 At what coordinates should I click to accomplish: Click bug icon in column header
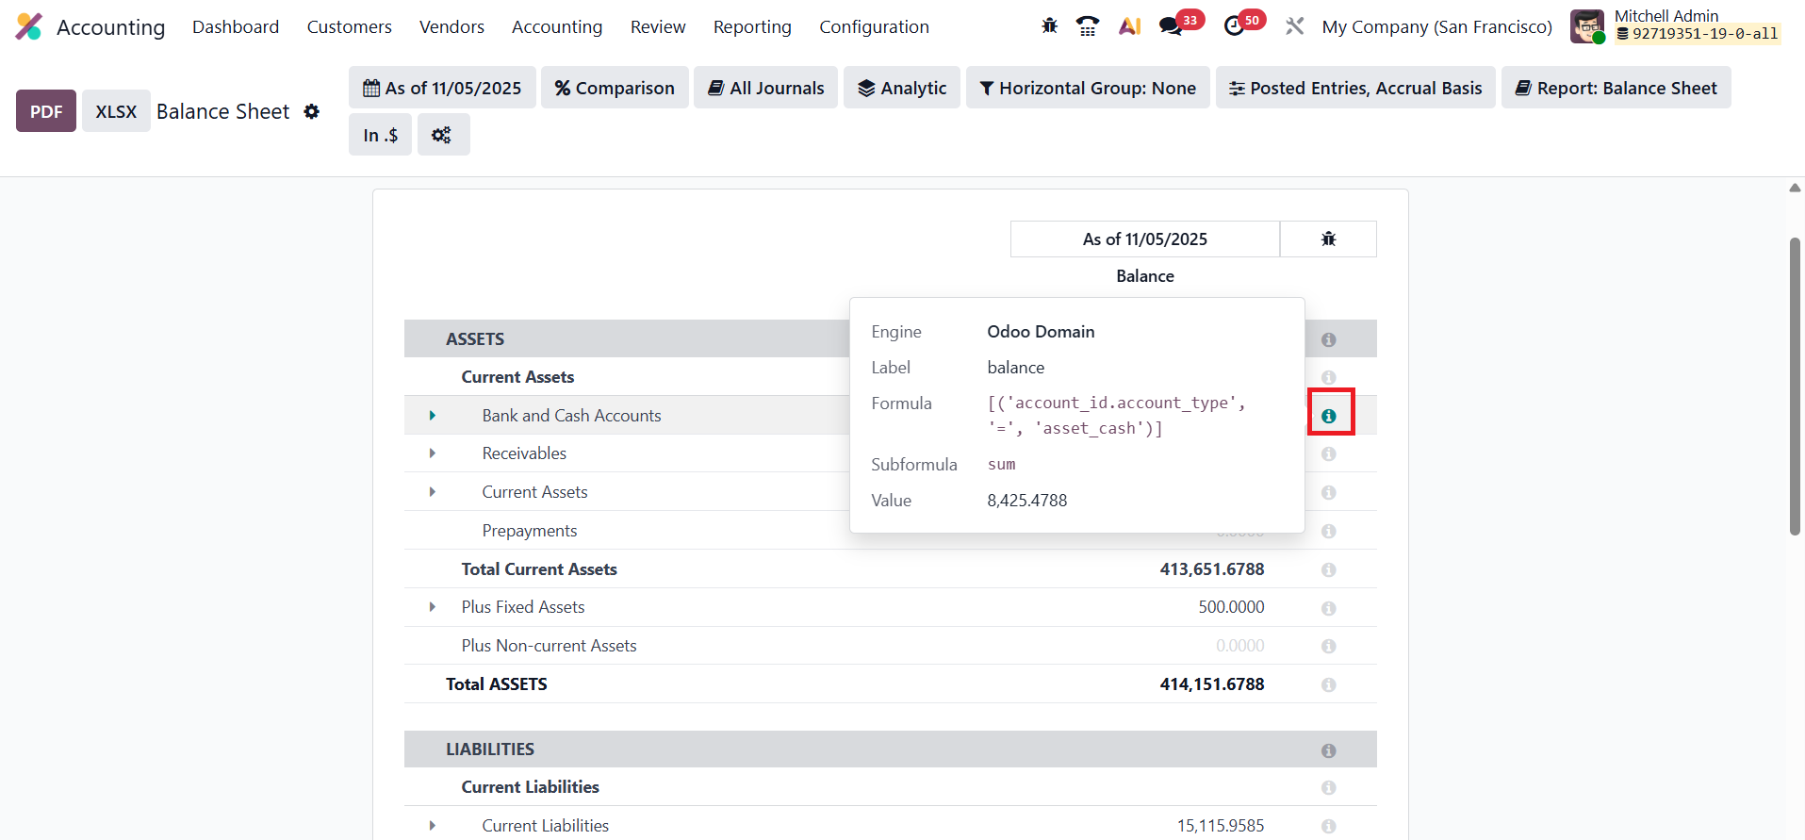(x=1328, y=239)
